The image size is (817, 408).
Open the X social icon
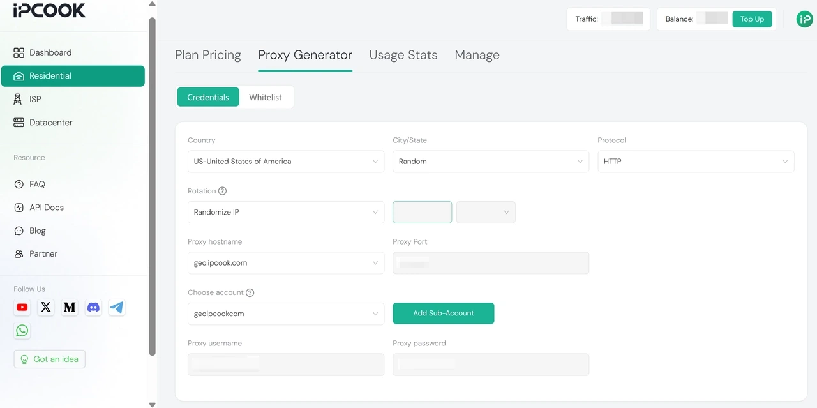(46, 307)
